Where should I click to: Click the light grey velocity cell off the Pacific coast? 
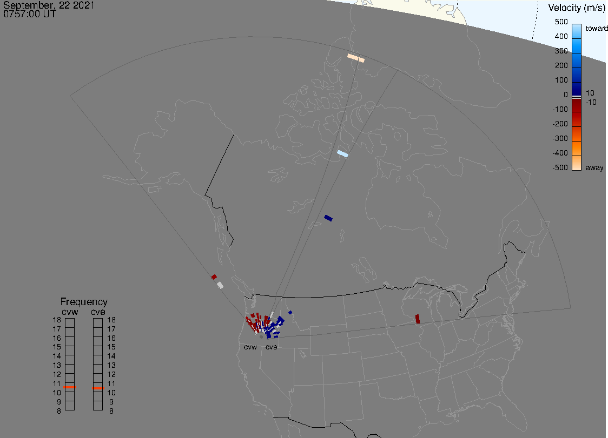coord(220,285)
